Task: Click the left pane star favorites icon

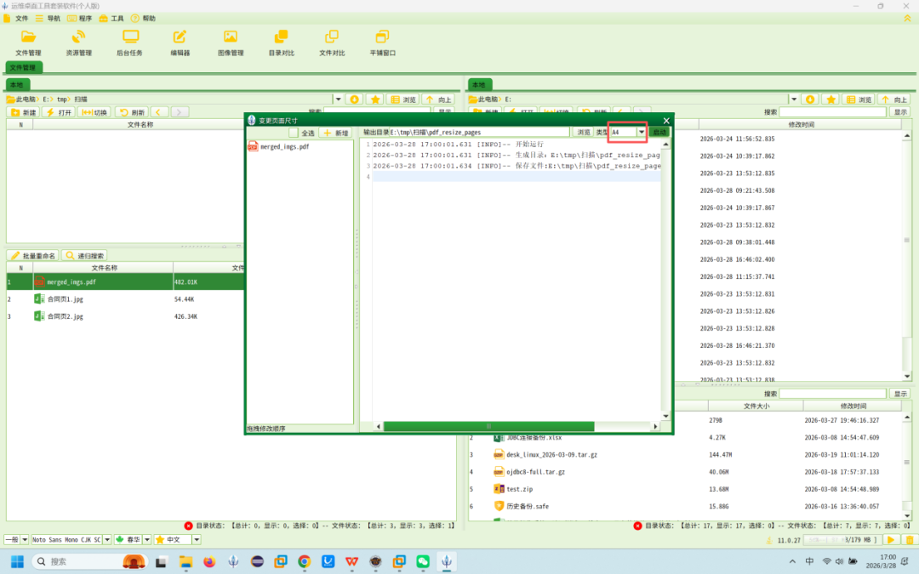Action: [376, 99]
